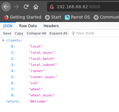Open the Getting Started bookmark

(x=23, y=17)
